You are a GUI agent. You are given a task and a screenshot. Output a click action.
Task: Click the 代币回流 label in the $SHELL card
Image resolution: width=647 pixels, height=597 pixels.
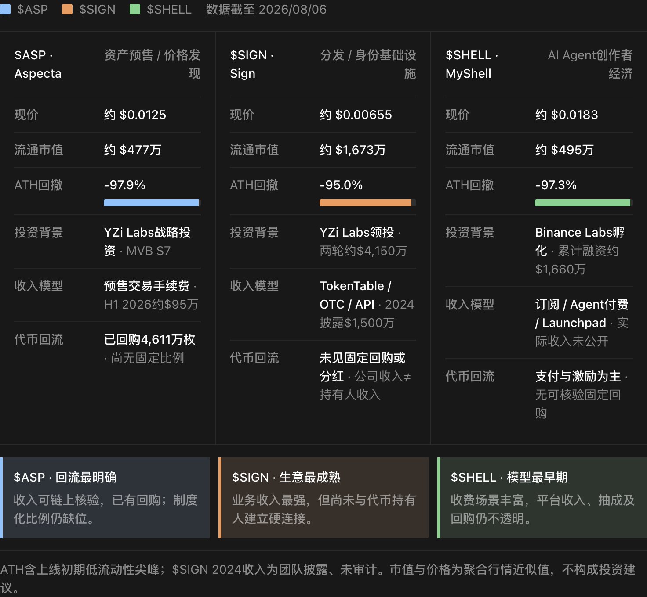470,376
